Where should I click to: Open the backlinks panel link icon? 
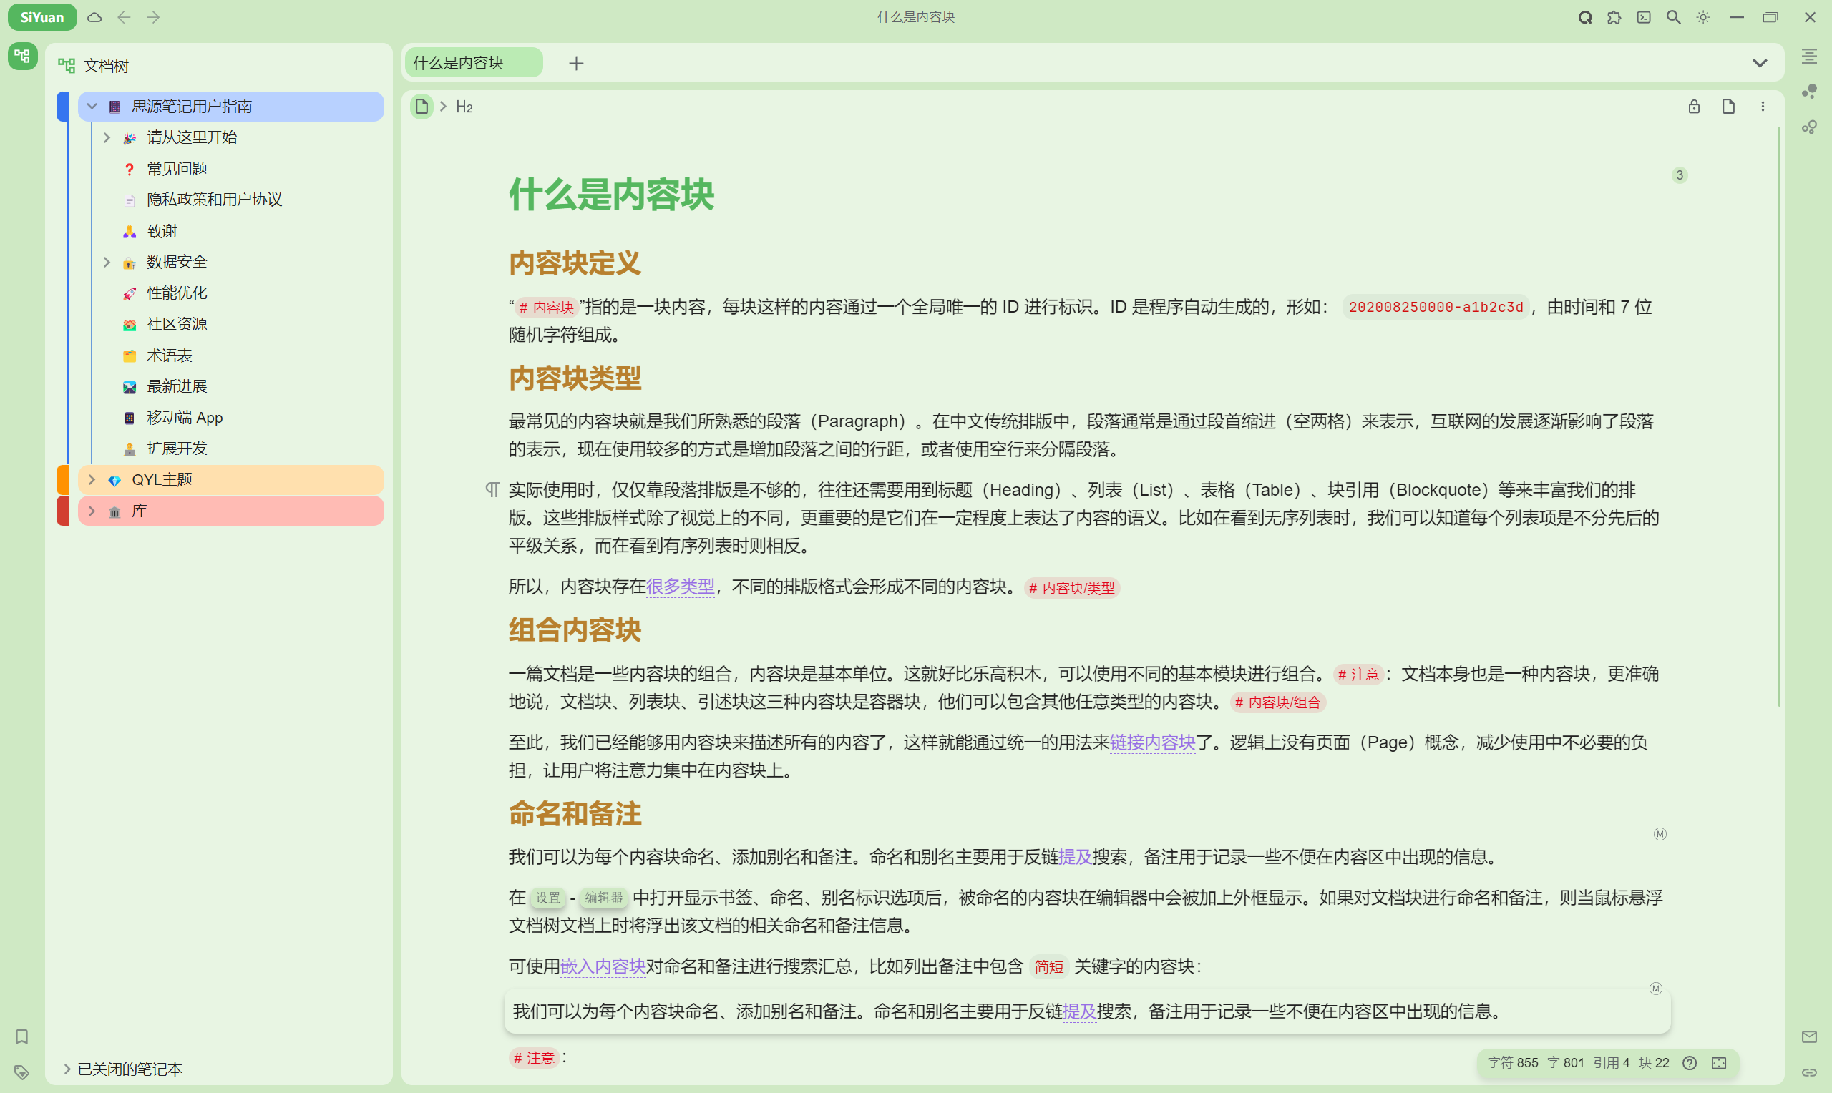point(1811,92)
